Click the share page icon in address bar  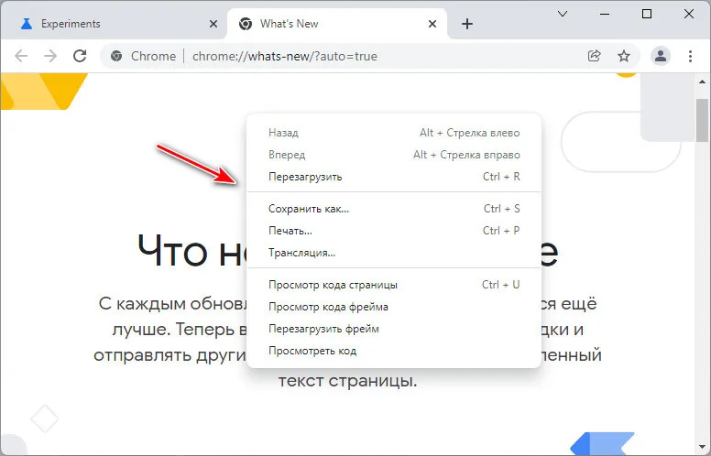pyautogui.click(x=595, y=56)
